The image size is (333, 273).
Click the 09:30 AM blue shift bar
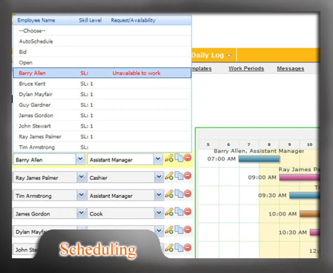pyautogui.click(x=305, y=195)
